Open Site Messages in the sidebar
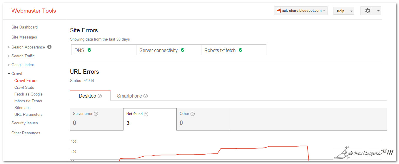The height and width of the screenshot is (164, 399). [24, 37]
